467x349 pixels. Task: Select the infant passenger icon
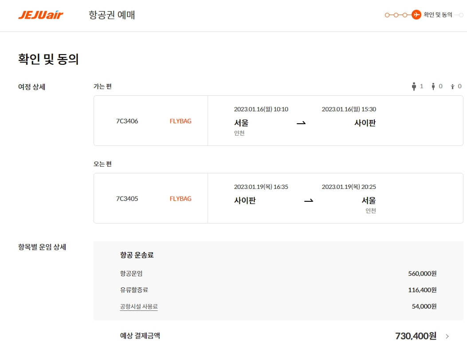click(453, 86)
